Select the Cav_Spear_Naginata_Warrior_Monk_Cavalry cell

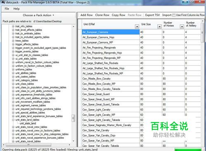pos(111,125)
